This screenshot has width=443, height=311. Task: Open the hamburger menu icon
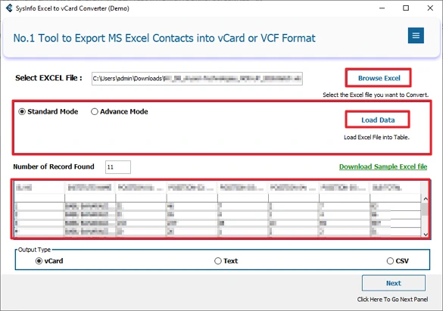416,36
